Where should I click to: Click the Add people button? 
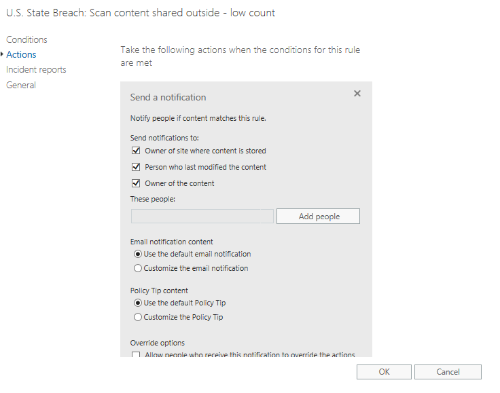(x=319, y=217)
